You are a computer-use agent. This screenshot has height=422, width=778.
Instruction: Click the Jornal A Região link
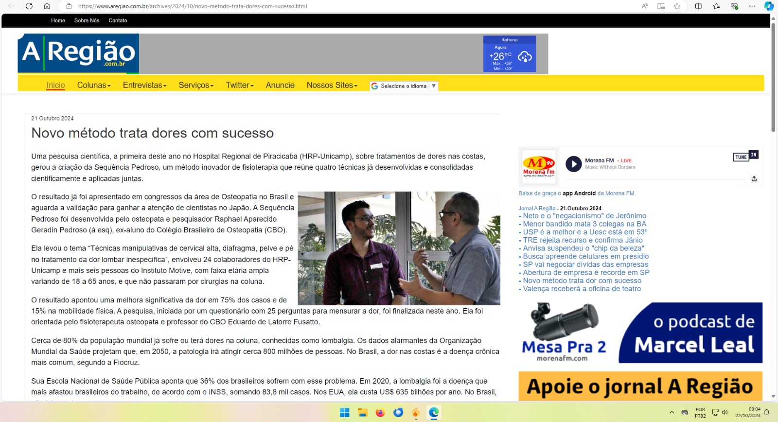pos(537,208)
